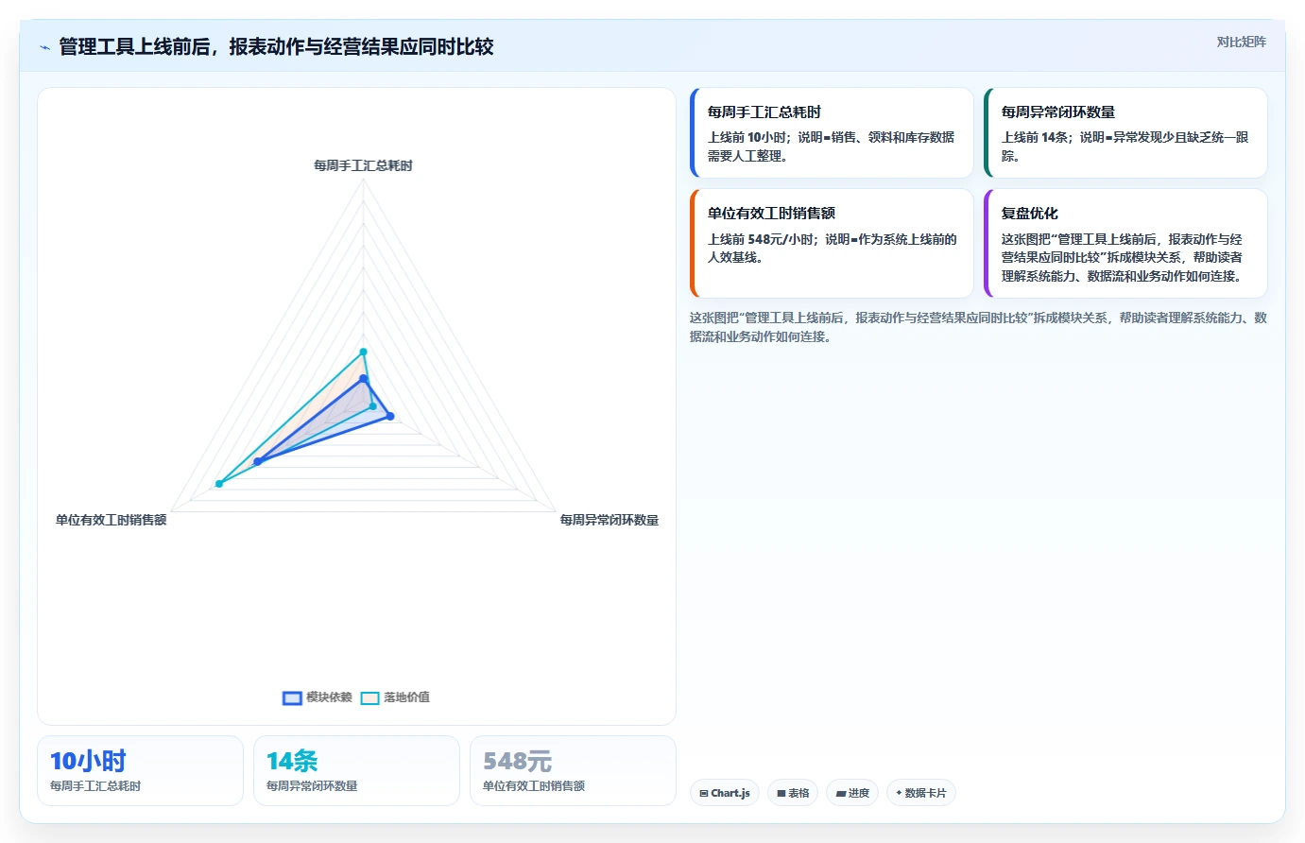This screenshot has height=843, width=1305.
Task: Click the caption under 548元 stat
Action: (534, 786)
